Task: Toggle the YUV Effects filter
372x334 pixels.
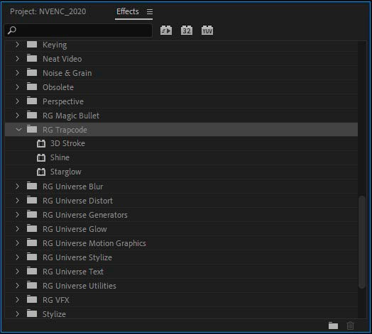Action: 207,30
